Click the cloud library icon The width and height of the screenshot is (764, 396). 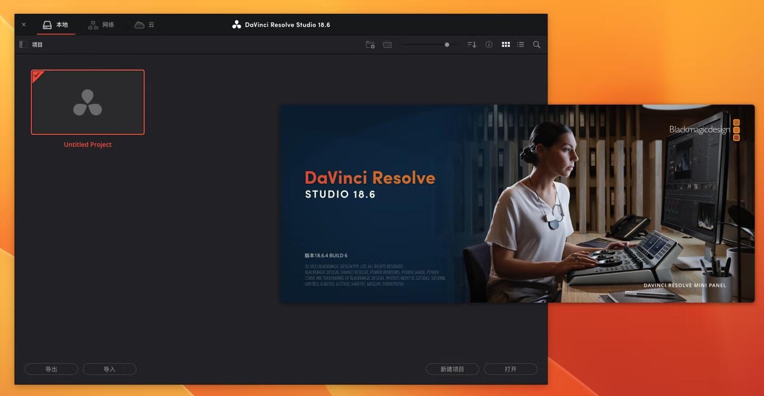coord(139,25)
